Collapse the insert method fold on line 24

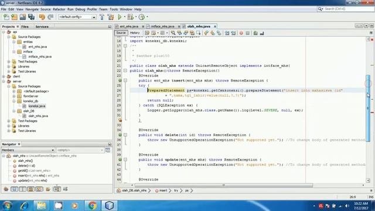[125, 81]
